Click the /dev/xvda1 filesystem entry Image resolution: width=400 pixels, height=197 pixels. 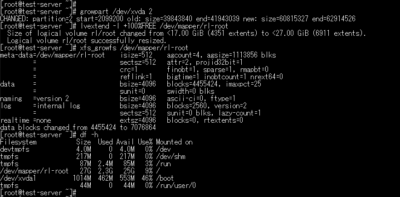[18, 178]
